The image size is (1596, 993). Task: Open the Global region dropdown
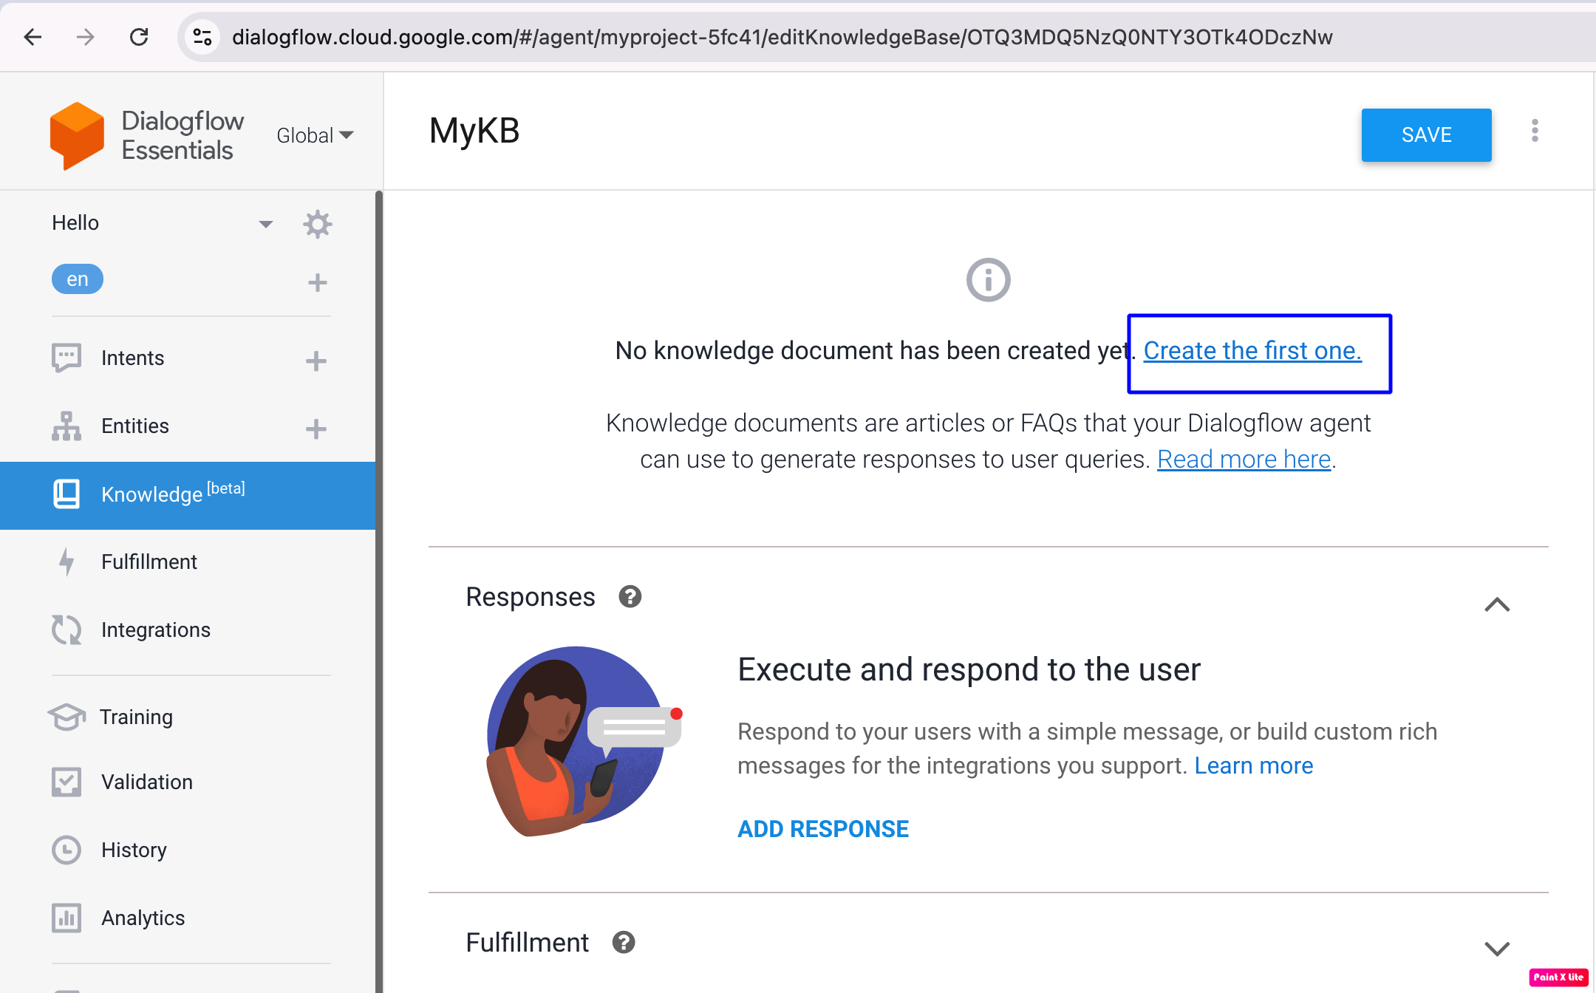coord(315,134)
